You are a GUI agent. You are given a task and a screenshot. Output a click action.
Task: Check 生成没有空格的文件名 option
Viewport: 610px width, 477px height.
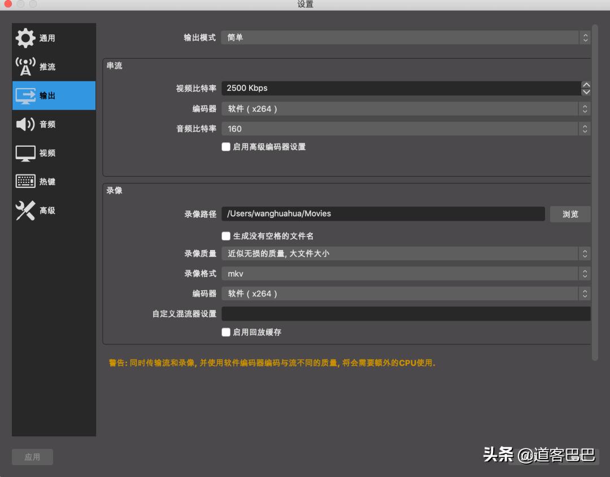point(226,236)
